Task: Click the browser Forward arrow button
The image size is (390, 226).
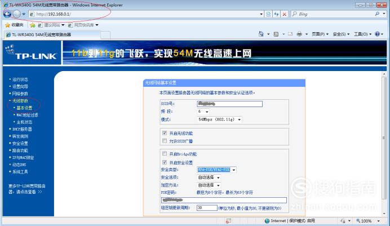Action: (x=16, y=14)
